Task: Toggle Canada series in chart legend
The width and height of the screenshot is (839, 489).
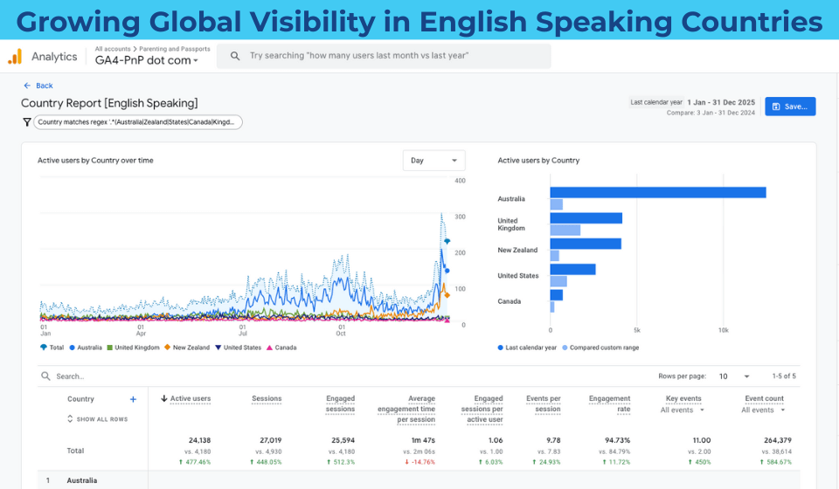Action: click(281, 348)
